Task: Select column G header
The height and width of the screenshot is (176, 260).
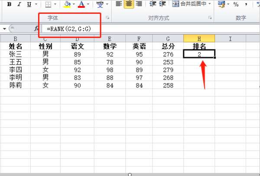Action: 168,39
